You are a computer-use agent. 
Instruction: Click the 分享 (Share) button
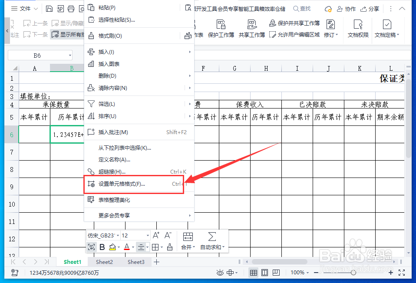[373, 8]
